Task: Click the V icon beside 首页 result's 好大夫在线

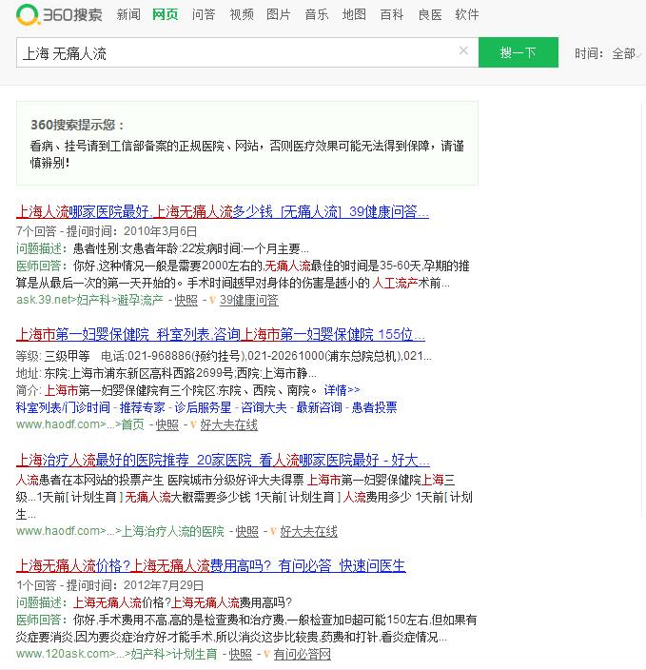Action: tap(193, 425)
